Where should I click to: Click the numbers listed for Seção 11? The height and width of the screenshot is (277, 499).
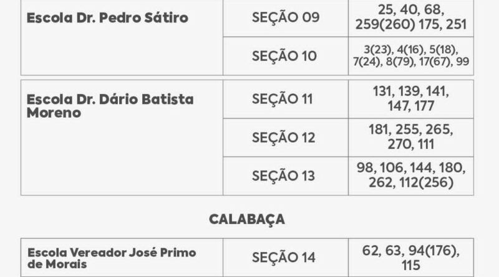tap(411, 99)
